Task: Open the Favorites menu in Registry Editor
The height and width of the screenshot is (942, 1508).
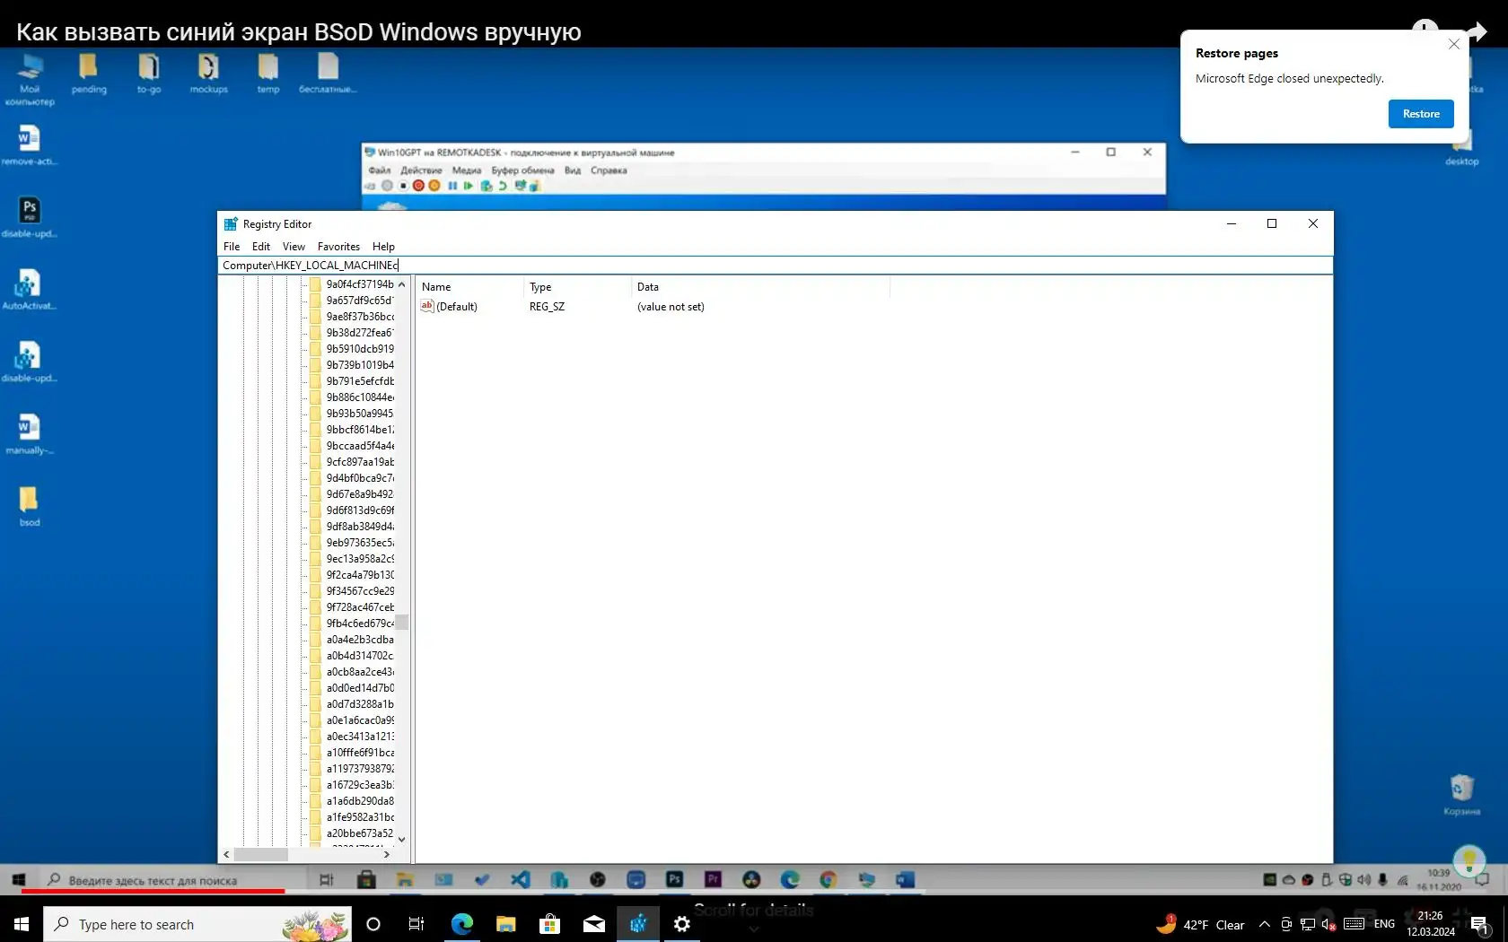Action: 338,247
